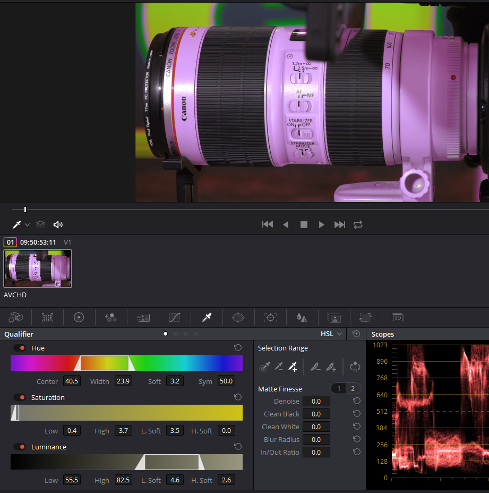This screenshot has width=489, height=493.
Task: Click the invert selection icon
Action: click(x=355, y=366)
